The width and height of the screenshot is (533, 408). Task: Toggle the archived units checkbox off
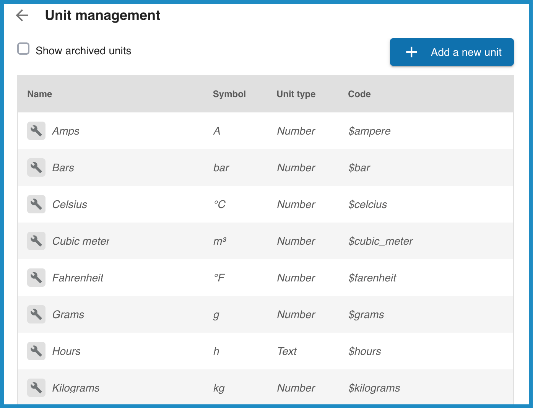pos(23,49)
